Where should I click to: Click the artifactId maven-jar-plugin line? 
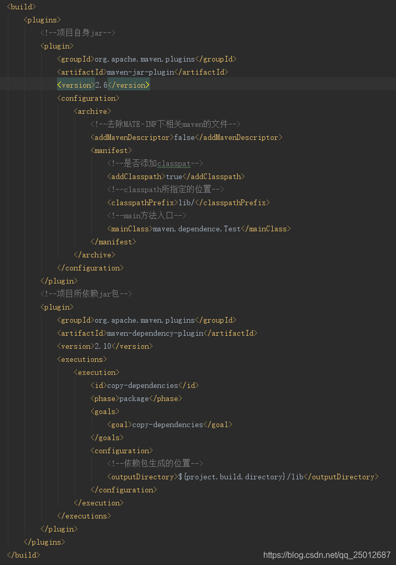[x=143, y=72]
